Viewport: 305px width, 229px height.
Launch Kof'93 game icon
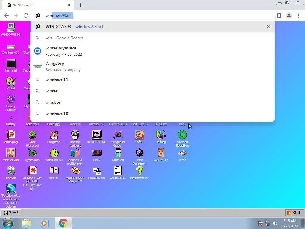139,137
